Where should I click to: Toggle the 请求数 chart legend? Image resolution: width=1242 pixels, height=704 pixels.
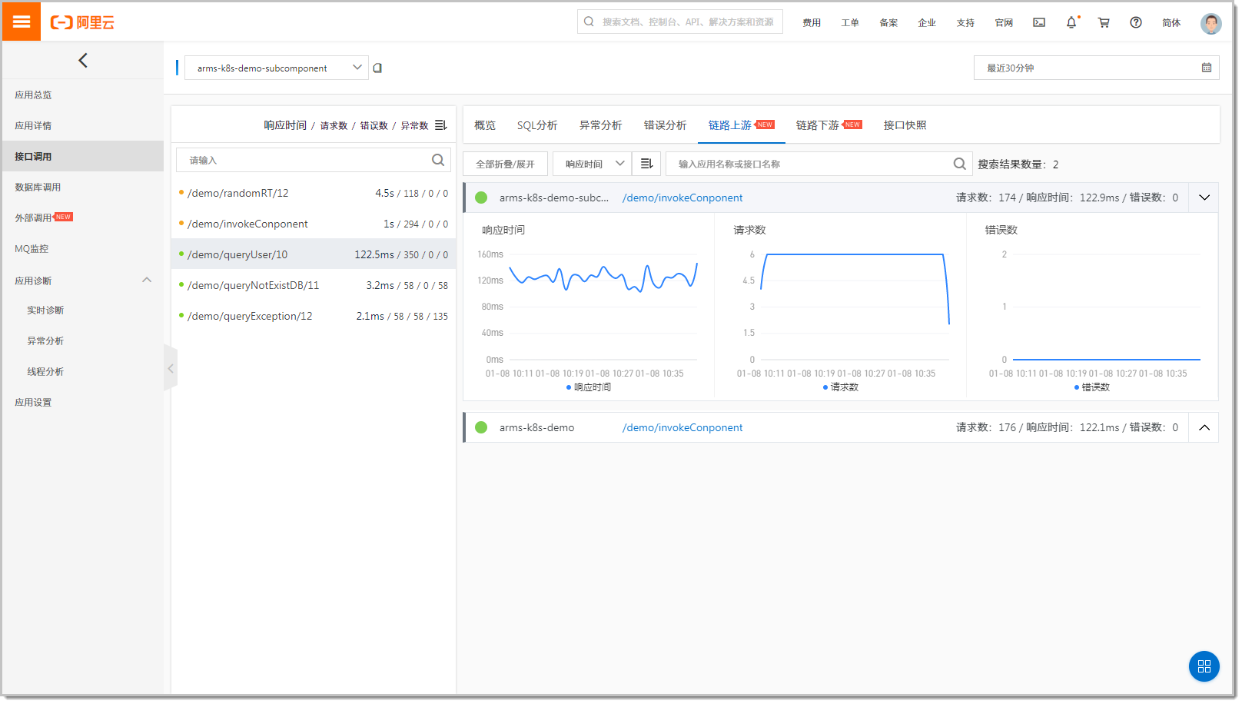(x=841, y=387)
